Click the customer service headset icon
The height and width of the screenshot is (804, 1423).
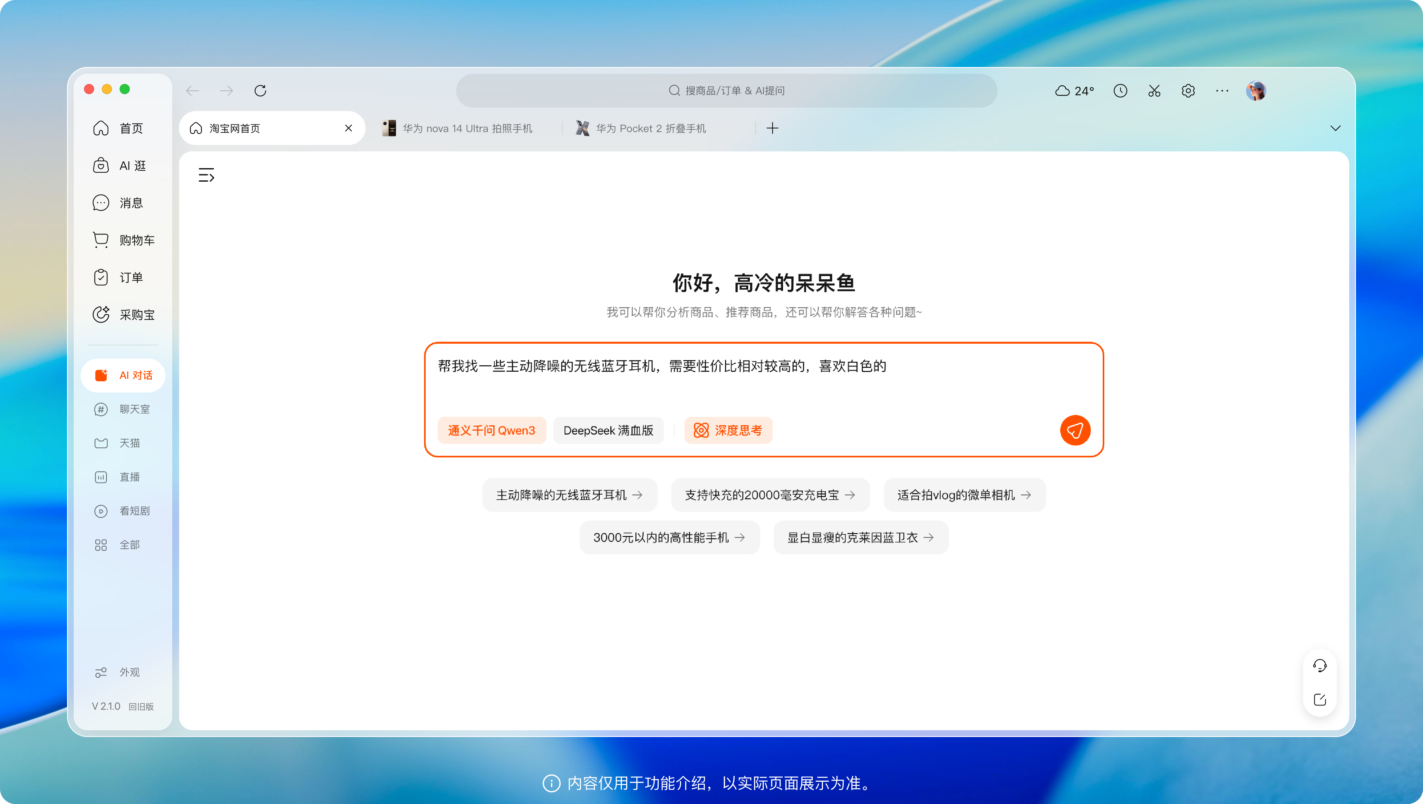tap(1320, 665)
